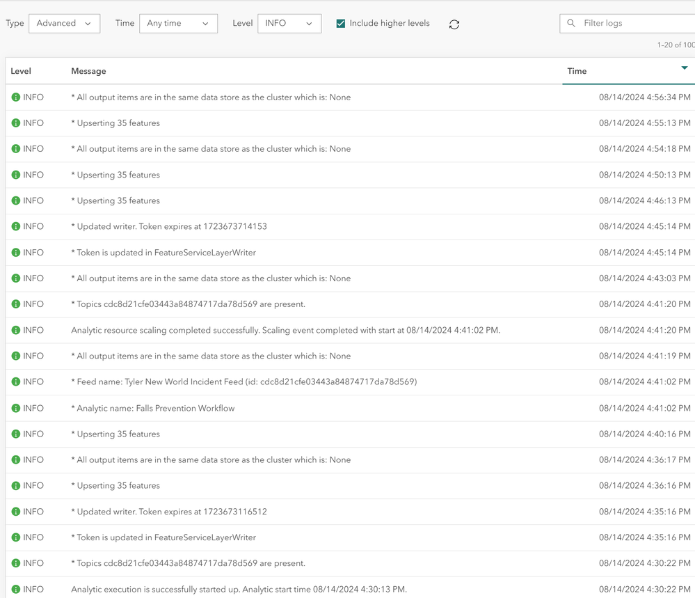695x598 pixels.
Task: Type in the Filter logs field
Action: (633, 24)
